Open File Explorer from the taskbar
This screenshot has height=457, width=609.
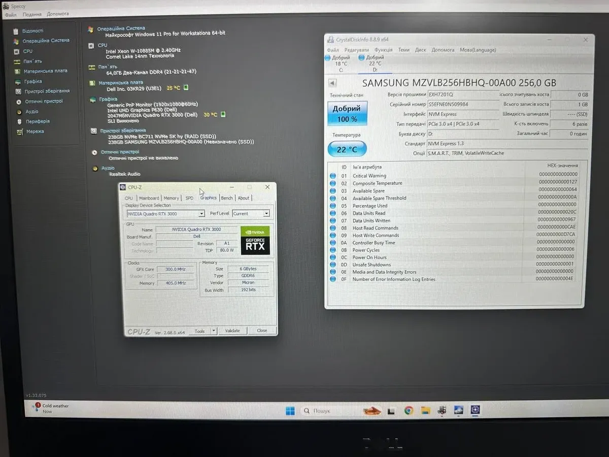coord(425,410)
